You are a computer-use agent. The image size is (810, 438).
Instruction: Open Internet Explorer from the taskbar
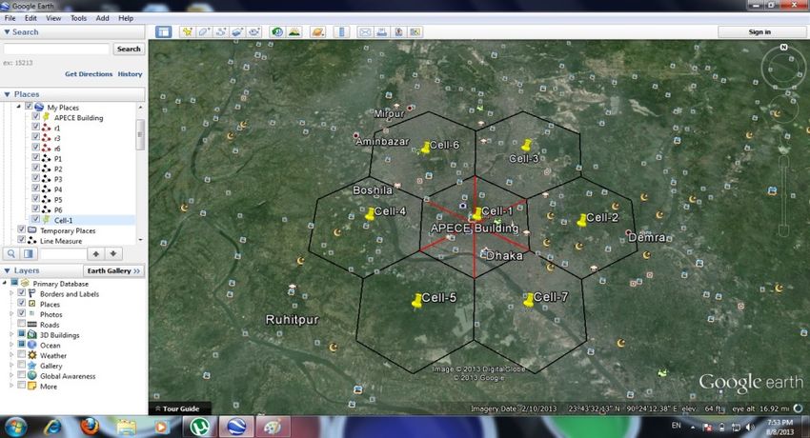[x=52, y=427]
